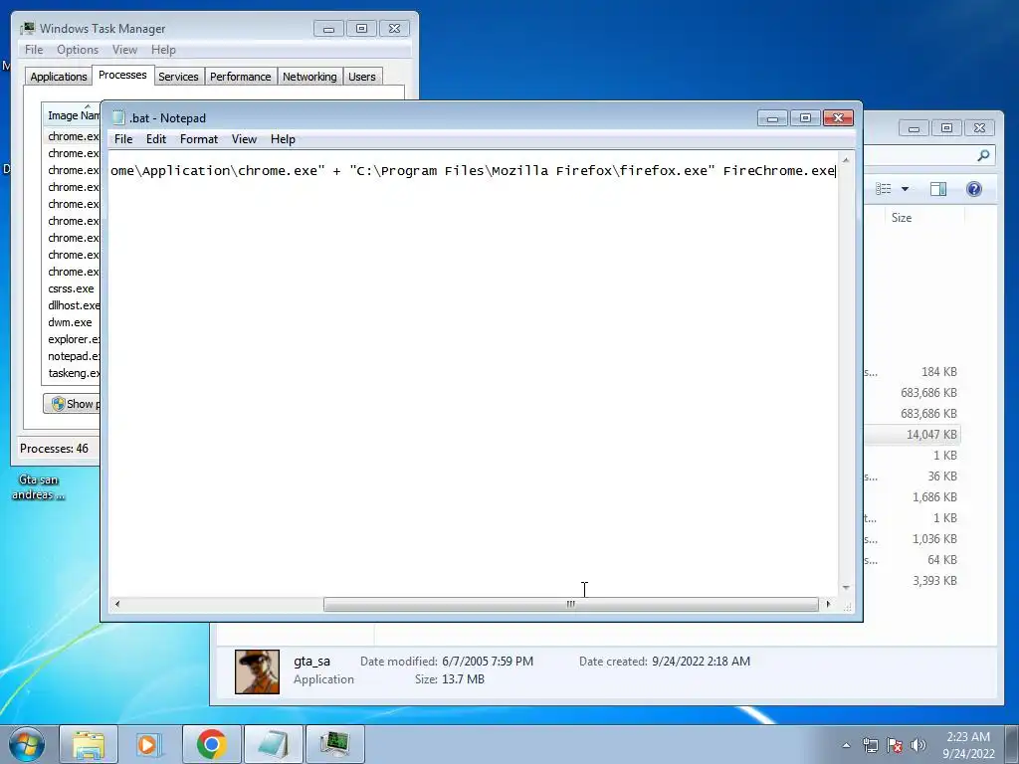Show hidden system tray icons
This screenshot has width=1019, height=764.
click(846, 745)
